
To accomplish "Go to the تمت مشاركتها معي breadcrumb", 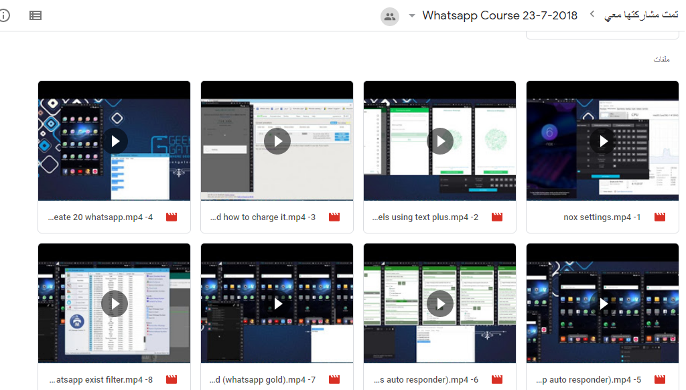I will click(640, 15).
